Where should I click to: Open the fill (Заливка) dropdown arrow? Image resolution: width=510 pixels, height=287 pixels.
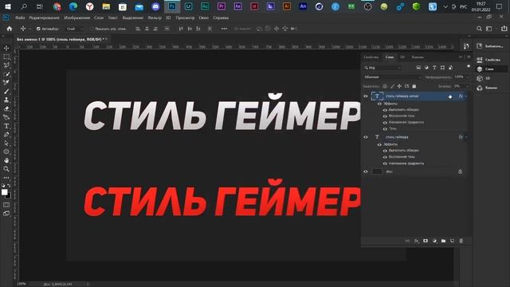[x=468, y=86]
